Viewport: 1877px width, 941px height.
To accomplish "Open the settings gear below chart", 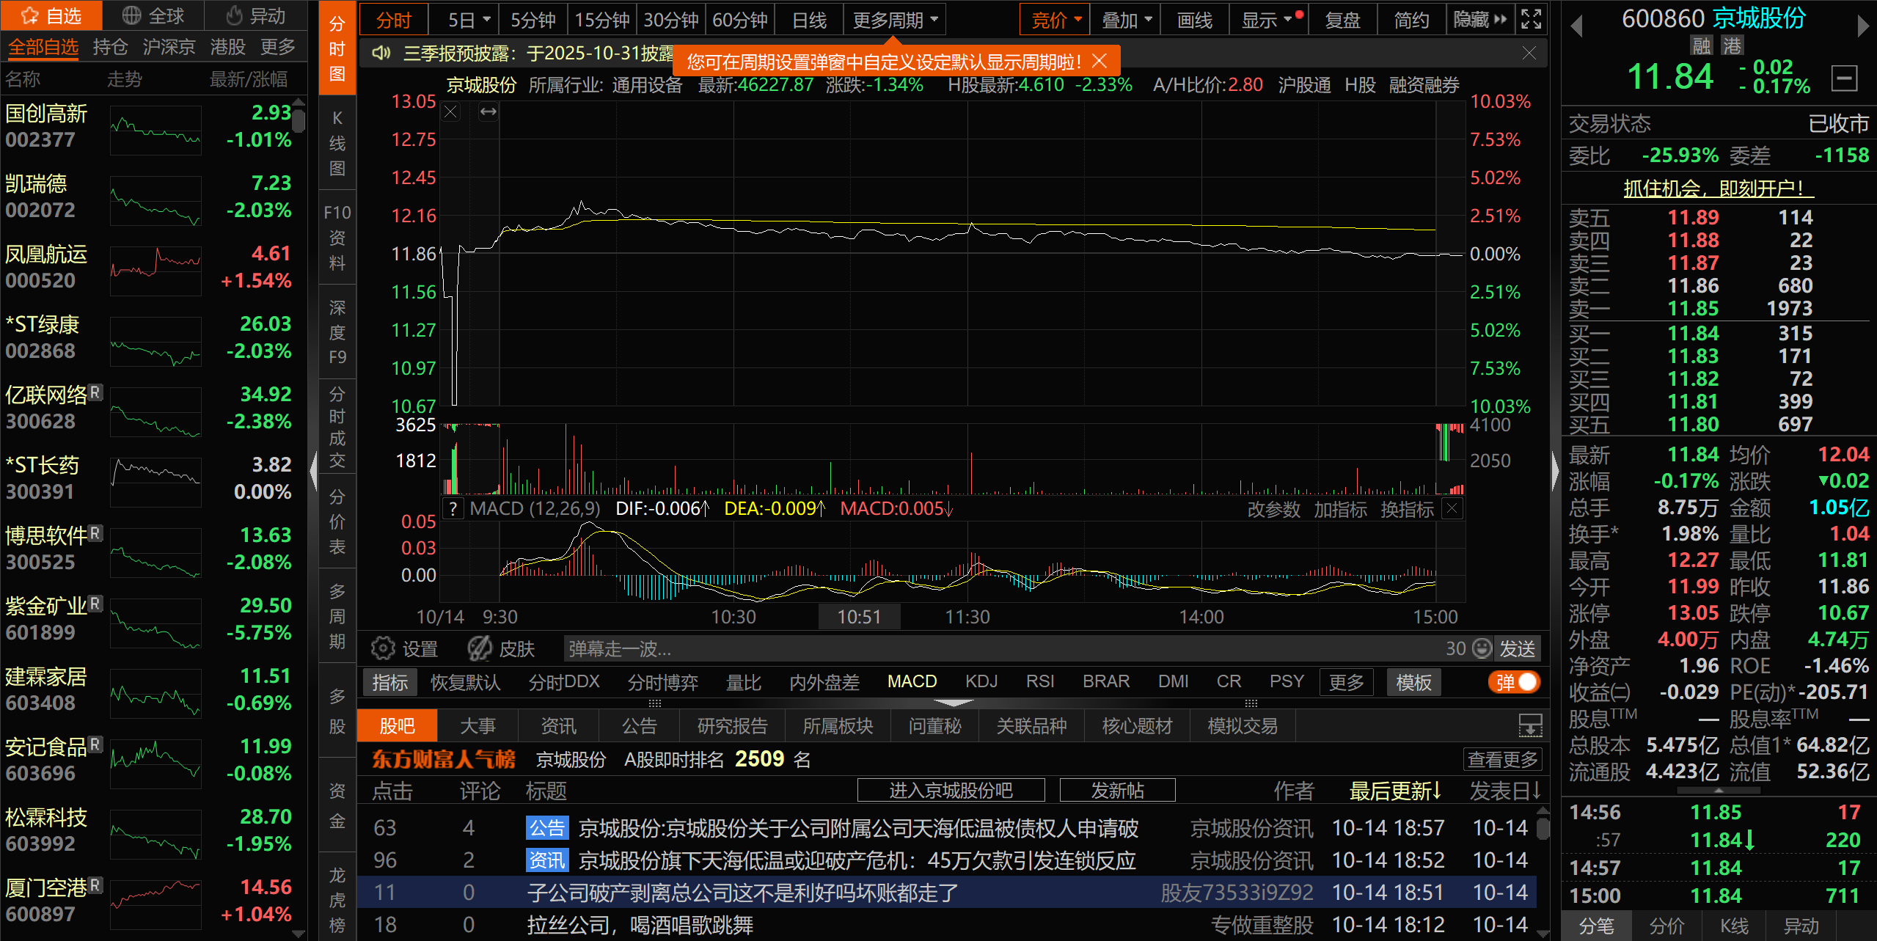I will 383,648.
